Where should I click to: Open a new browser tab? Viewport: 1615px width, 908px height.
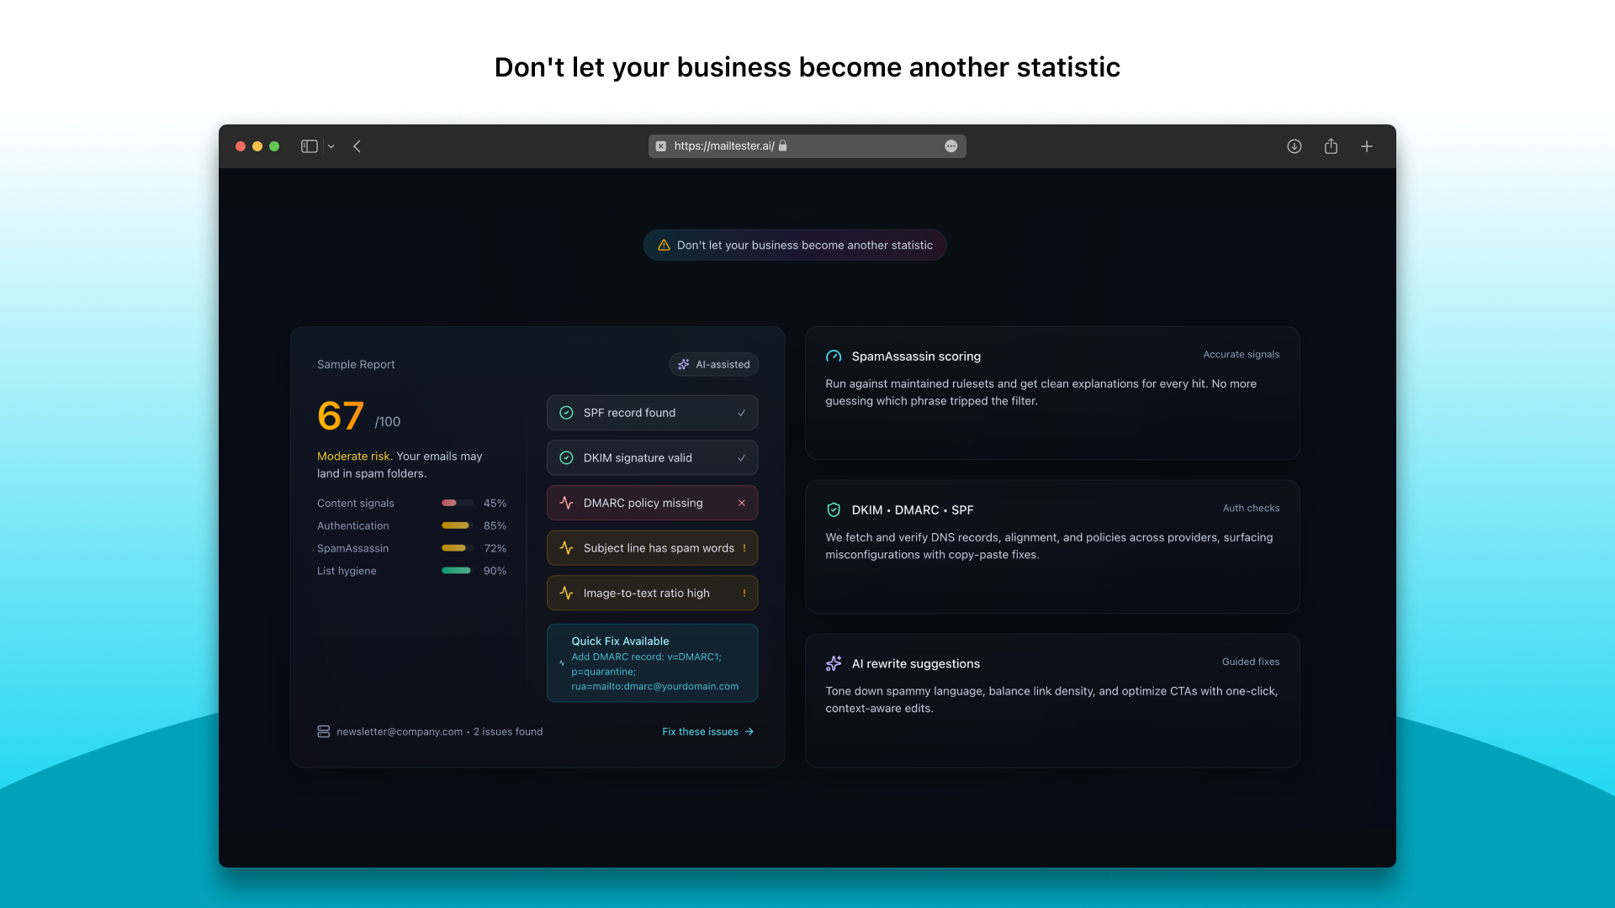pyautogui.click(x=1367, y=145)
